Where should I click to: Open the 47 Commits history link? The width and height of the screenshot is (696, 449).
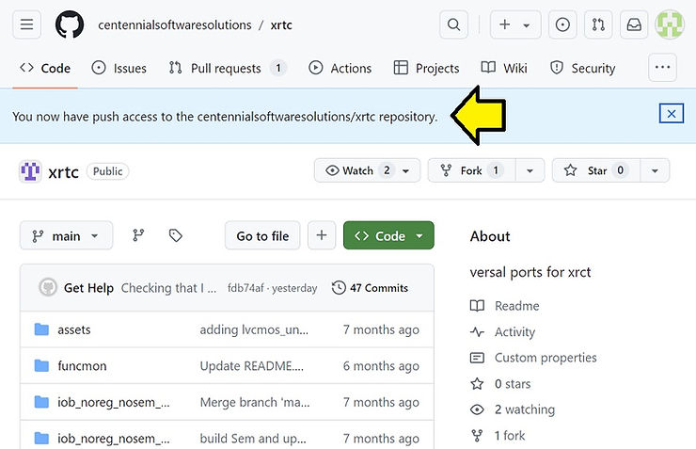[x=370, y=288]
